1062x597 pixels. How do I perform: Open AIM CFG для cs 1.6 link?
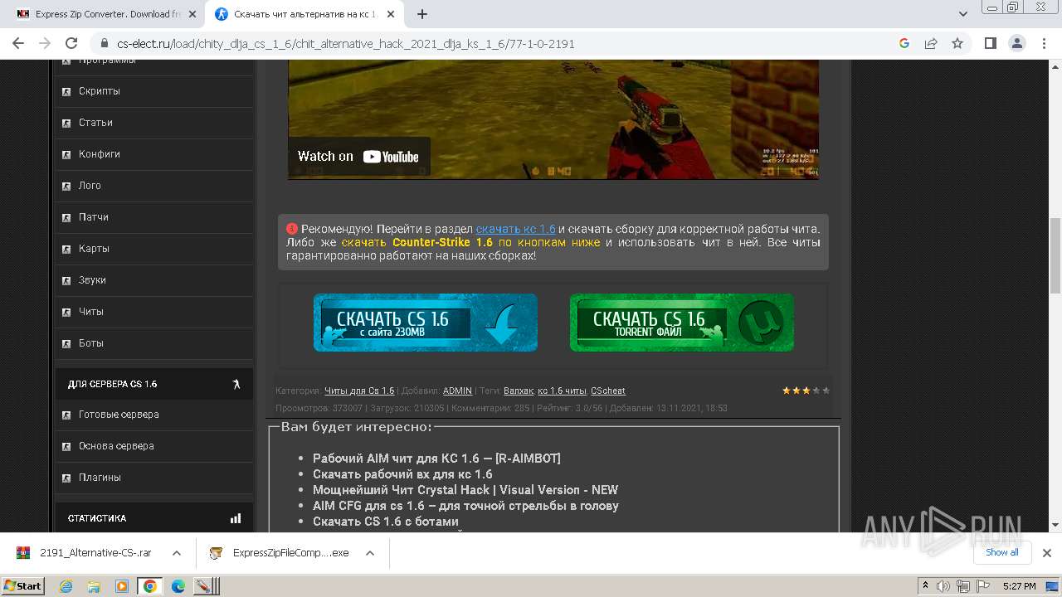(465, 506)
